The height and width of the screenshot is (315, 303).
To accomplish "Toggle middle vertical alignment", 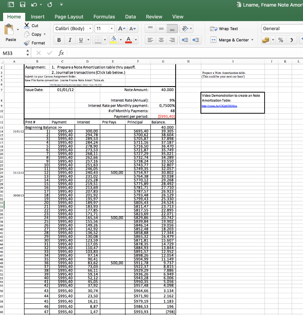I will tap(161, 29).
